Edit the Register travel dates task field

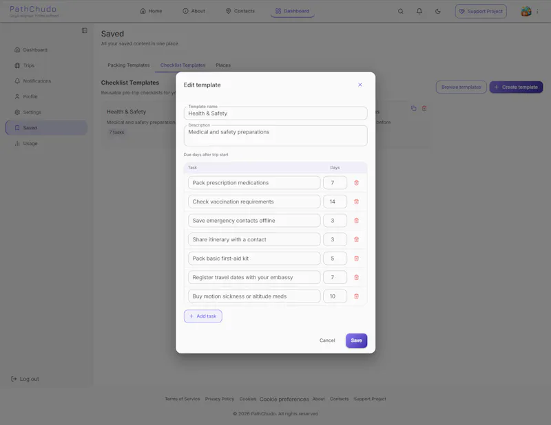254,278
